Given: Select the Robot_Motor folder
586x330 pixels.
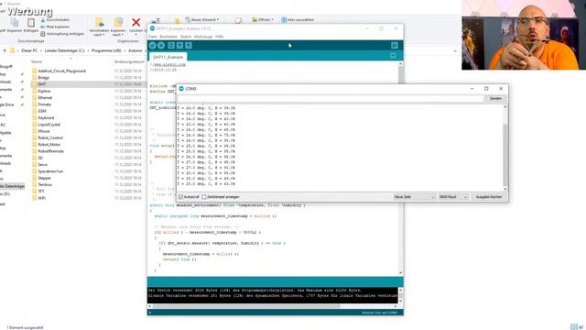Looking at the screenshot, I should point(49,145).
